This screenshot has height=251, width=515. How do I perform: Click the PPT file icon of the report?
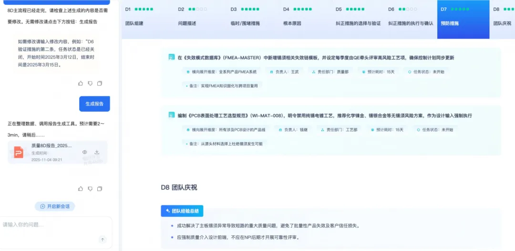coord(19,152)
